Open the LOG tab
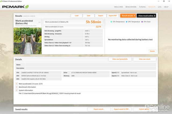This screenshot has width=172, height=114. [160, 7]
